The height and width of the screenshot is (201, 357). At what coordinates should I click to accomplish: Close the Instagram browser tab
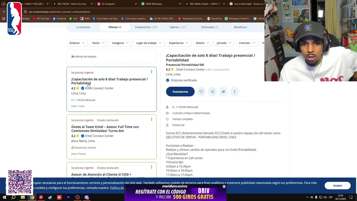pos(136,4)
